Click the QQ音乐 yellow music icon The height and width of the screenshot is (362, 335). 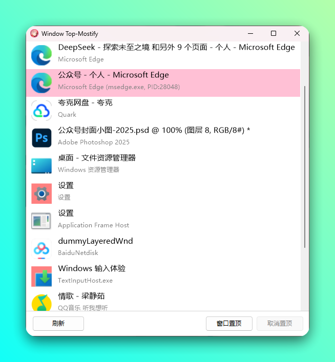pyautogui.click(x=41, y=303)
